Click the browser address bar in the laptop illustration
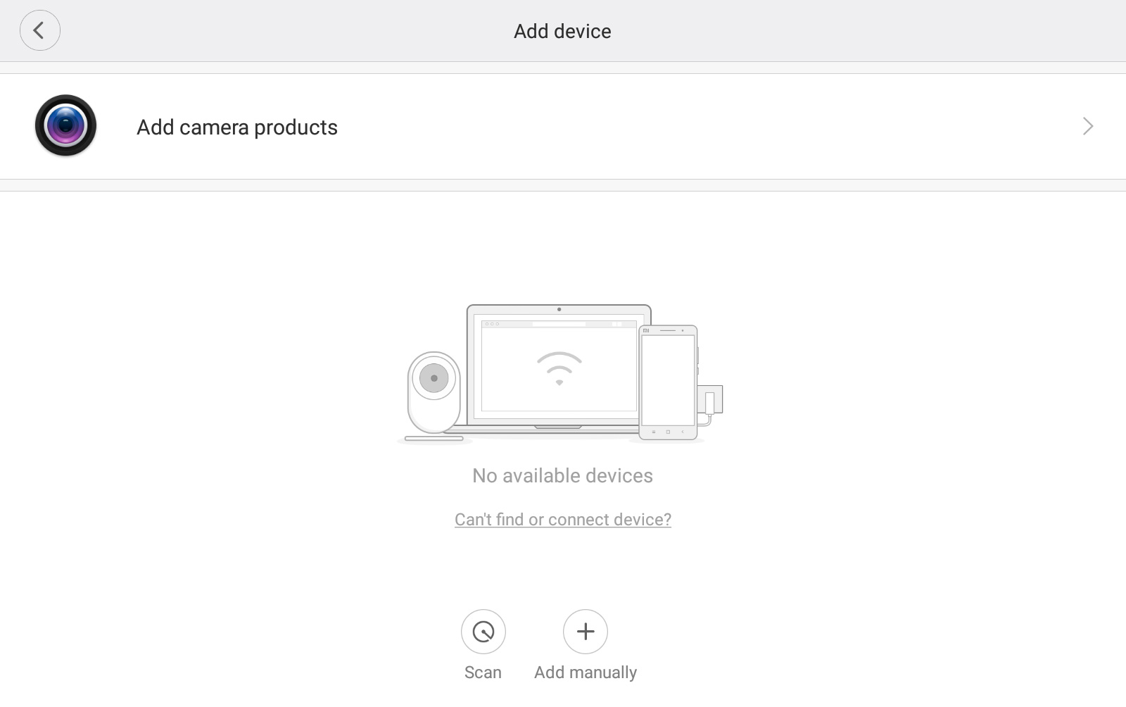The image size is (1126, 707). click(559, 324)
